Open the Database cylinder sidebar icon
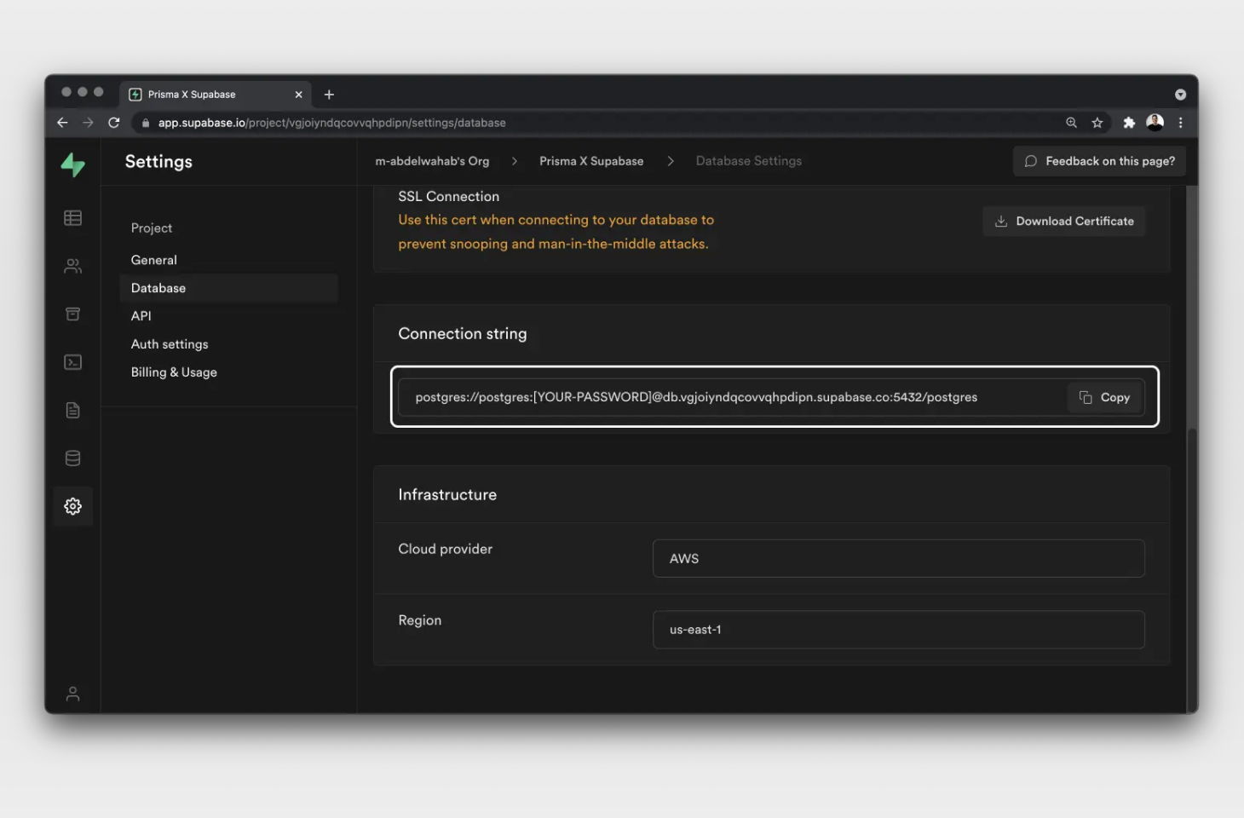This screenshot has height=818, width=1244. point(73,458)
